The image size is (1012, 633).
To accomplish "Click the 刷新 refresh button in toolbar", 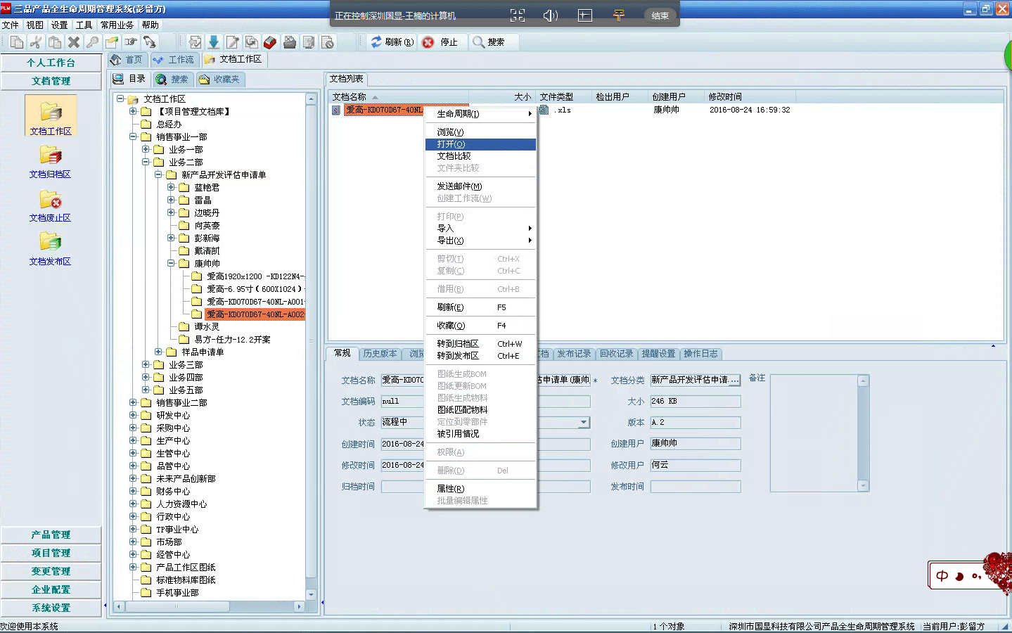I will 392,42.
